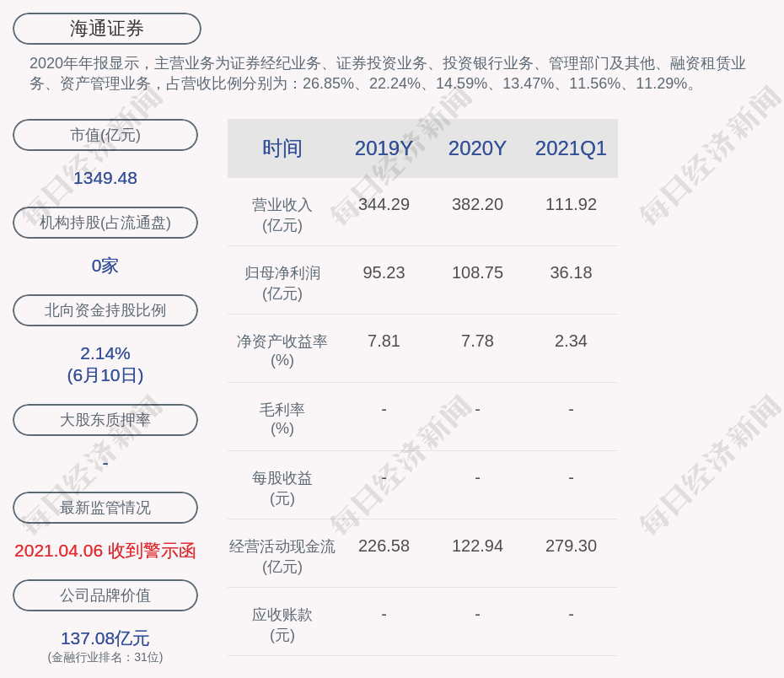Select the 市值(亿元) label pill
Viewport: 784px width, 678px height.
click(105, 135)
